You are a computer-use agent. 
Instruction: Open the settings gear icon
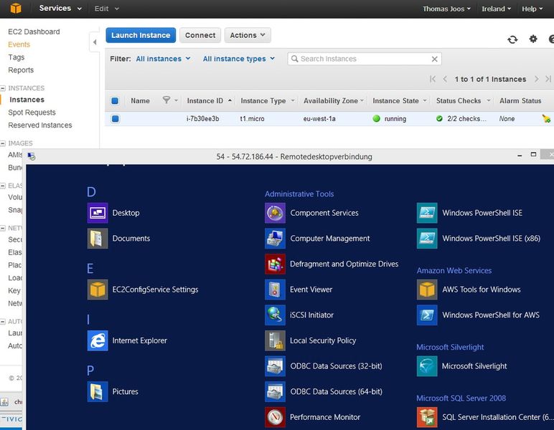533,39
